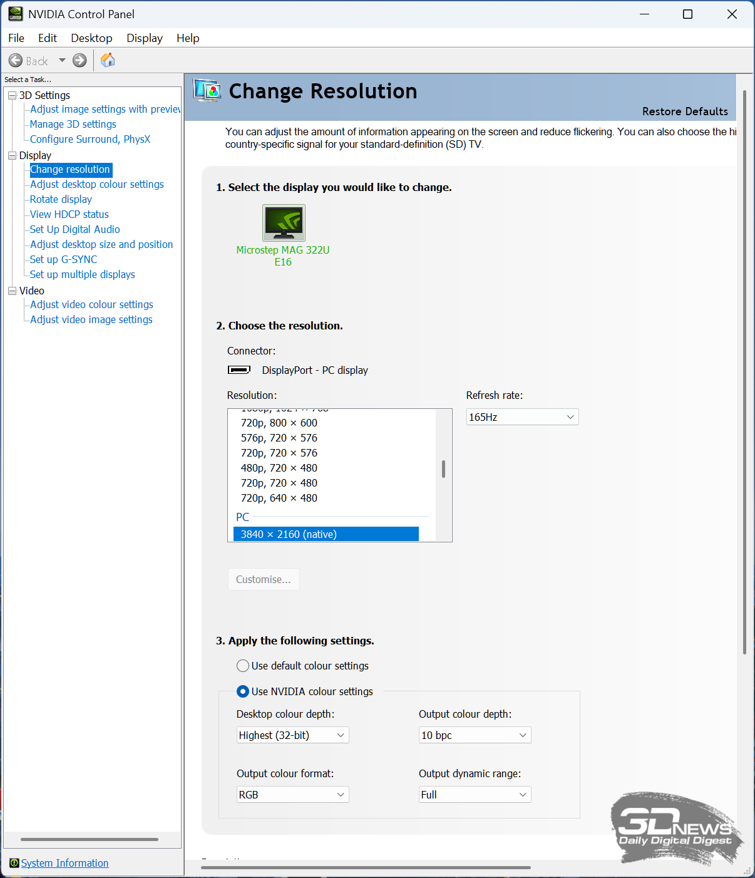Viewport: 755px width, 878px height.
Task: Open the Help menu
Action: (x=188, y=38)
